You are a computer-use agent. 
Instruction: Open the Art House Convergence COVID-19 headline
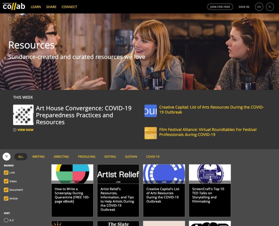(x=84, y=115)
